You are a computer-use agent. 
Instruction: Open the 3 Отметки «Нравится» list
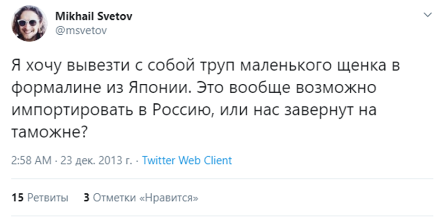(x=141, y=197)
